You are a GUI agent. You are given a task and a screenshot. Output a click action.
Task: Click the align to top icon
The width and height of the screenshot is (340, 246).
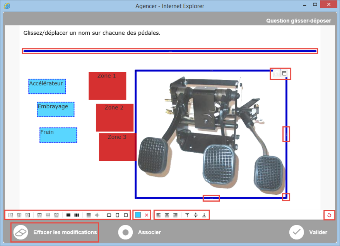tap(187, 215)
